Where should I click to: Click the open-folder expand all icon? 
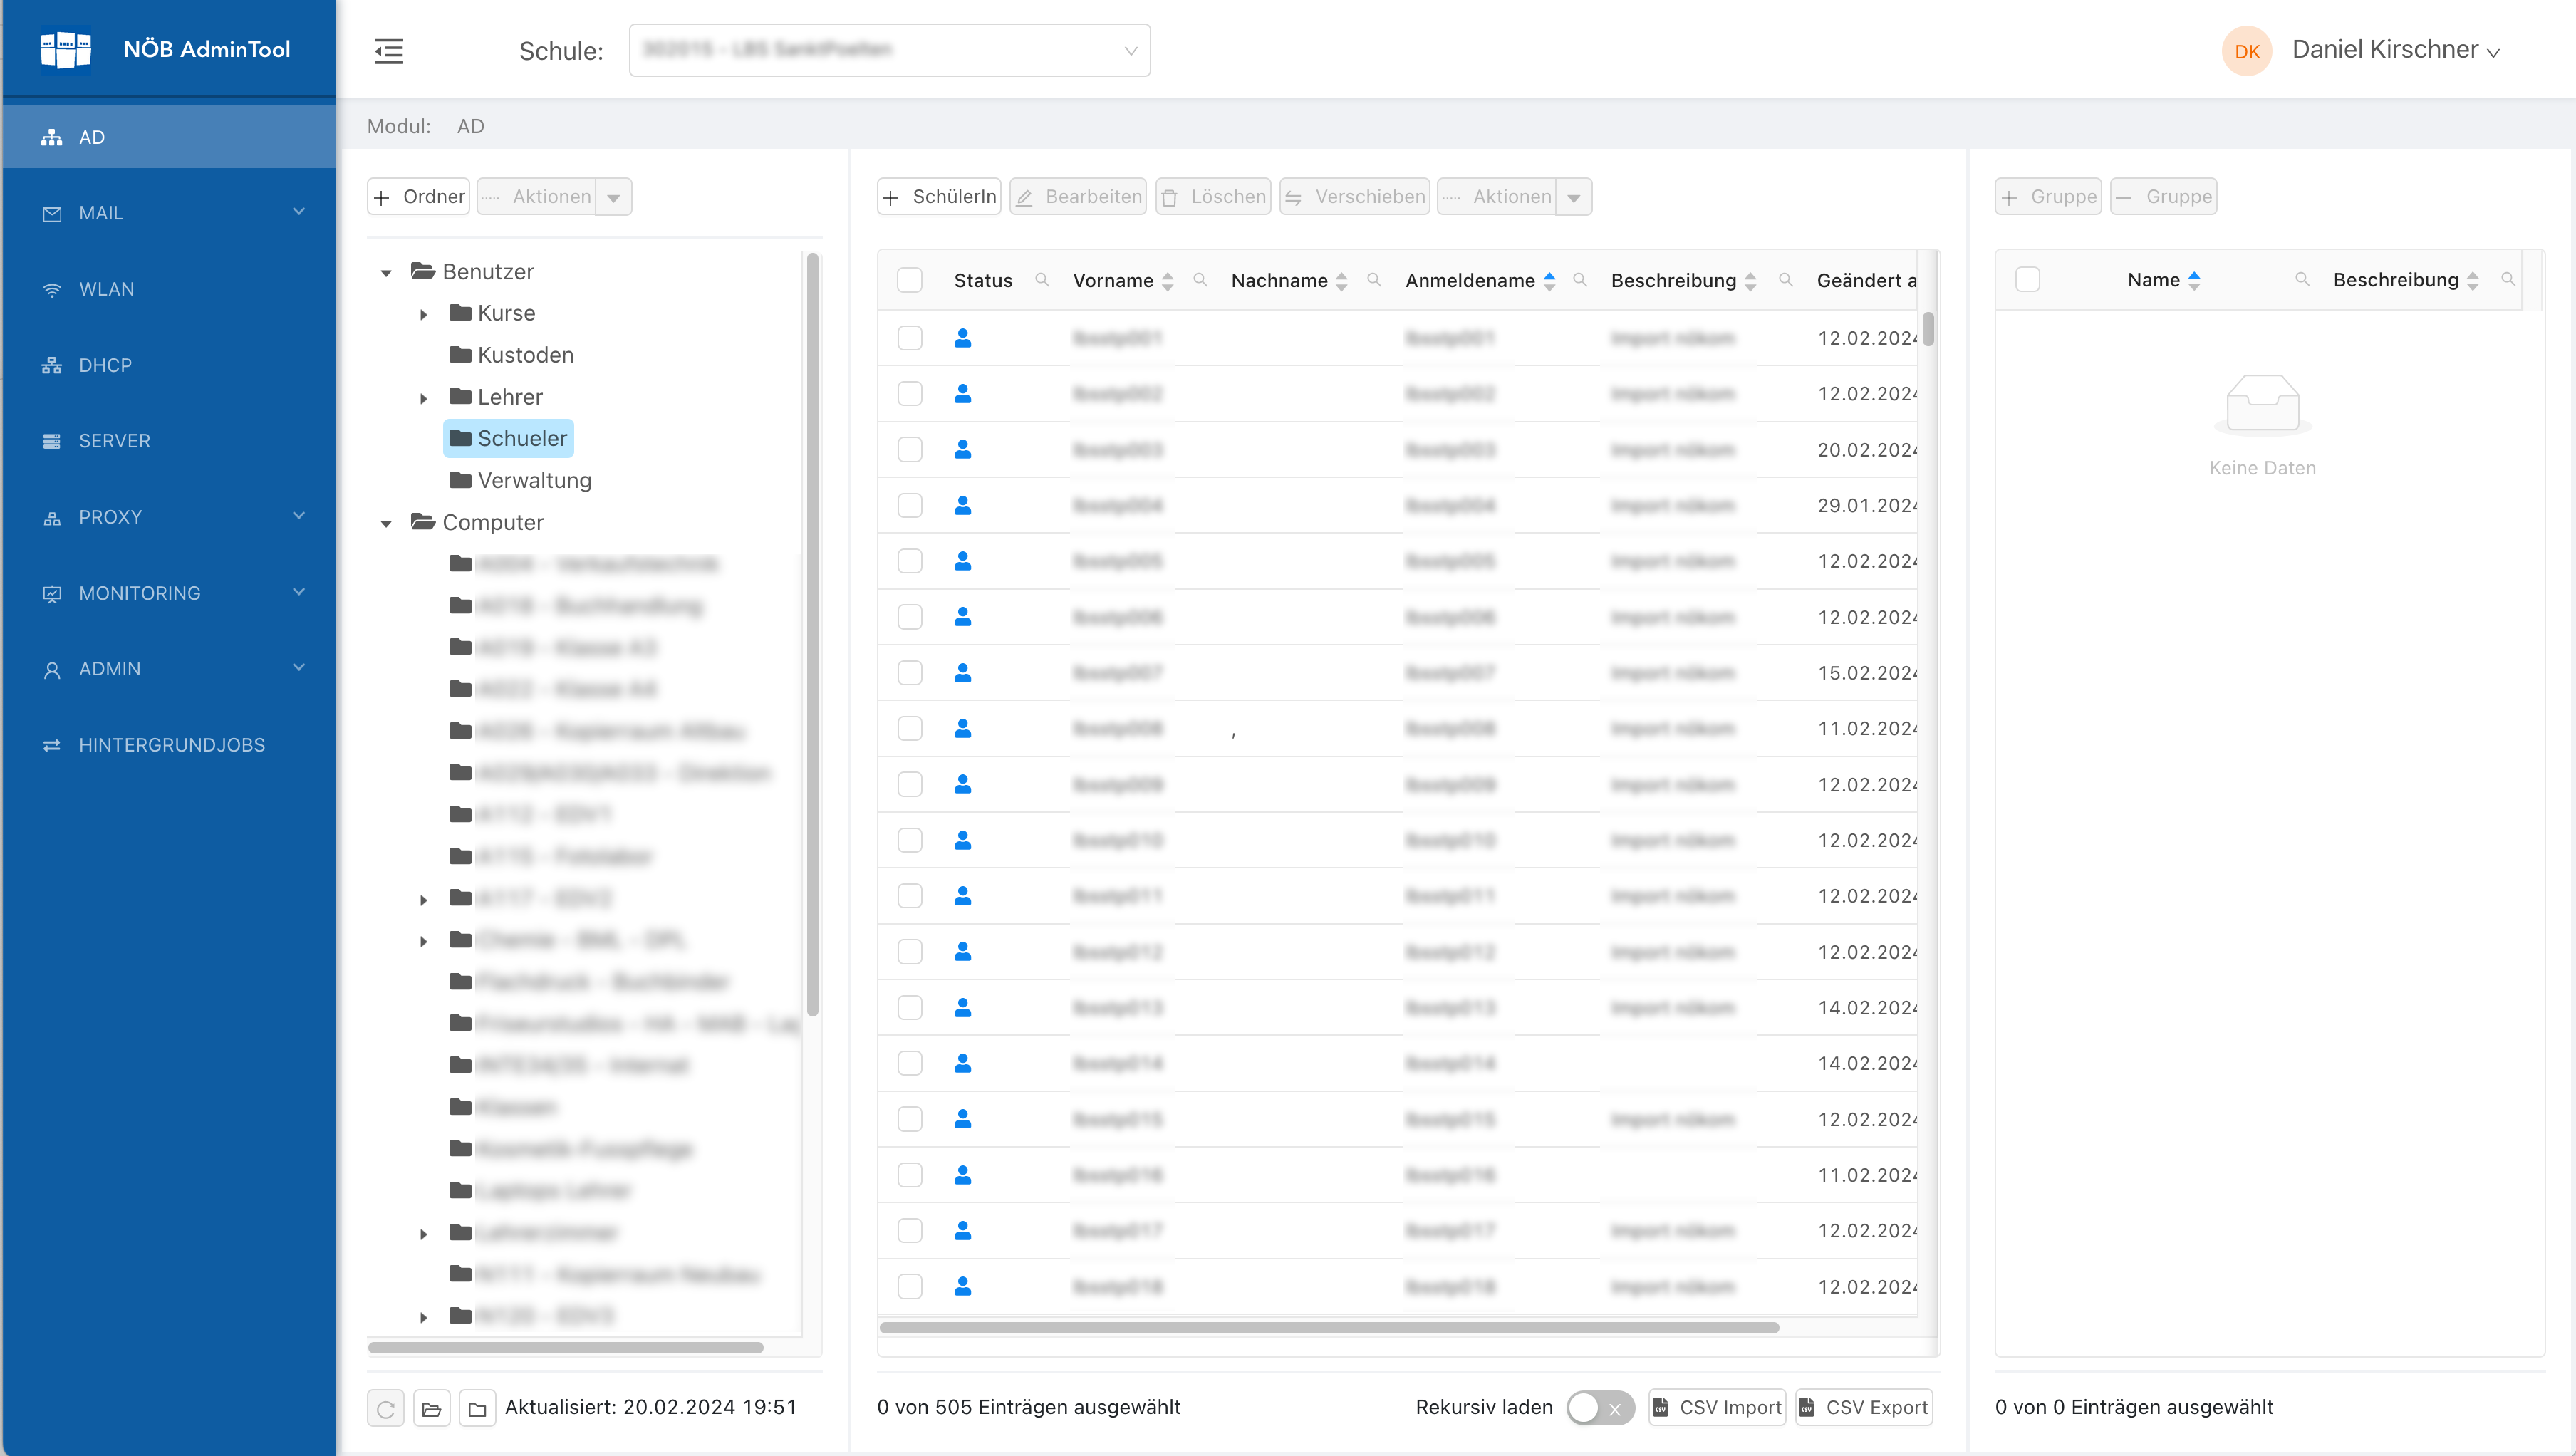click(432, 1408)
